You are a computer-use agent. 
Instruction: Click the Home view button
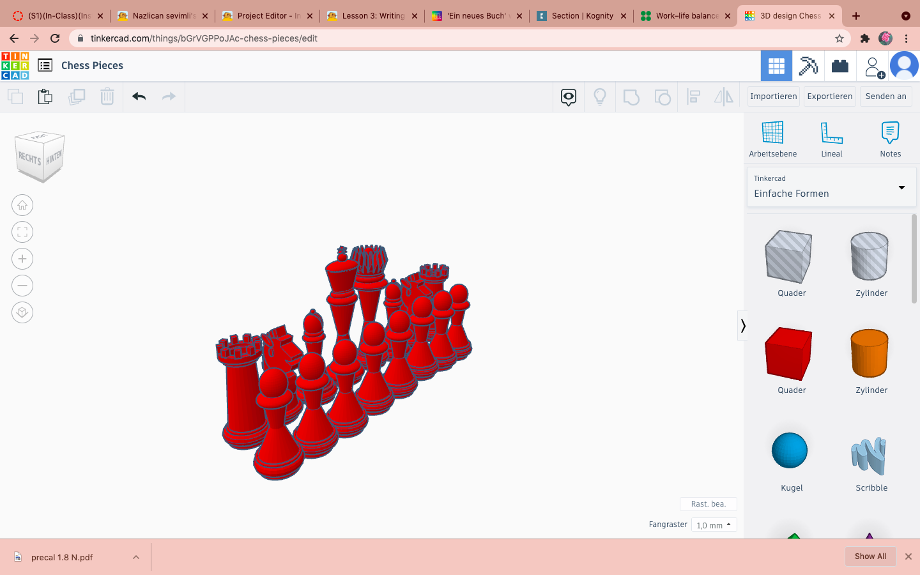(x=22, y=205)
